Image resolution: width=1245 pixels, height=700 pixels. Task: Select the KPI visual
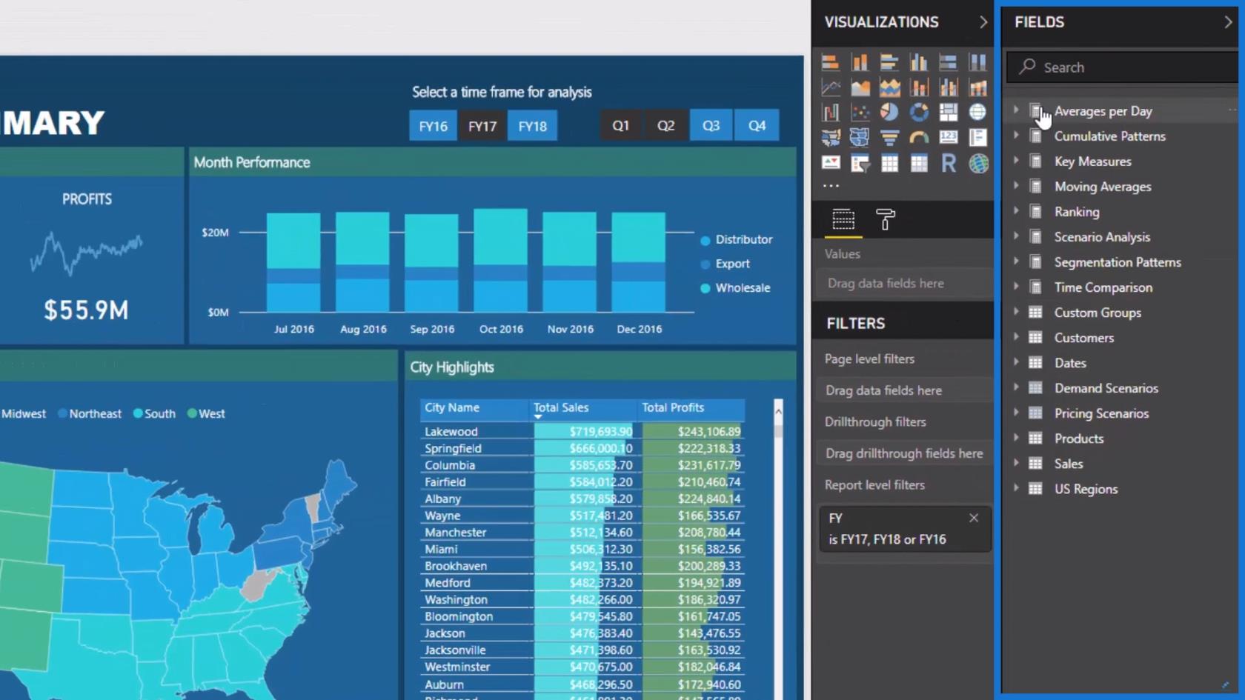tap(830, 163)
